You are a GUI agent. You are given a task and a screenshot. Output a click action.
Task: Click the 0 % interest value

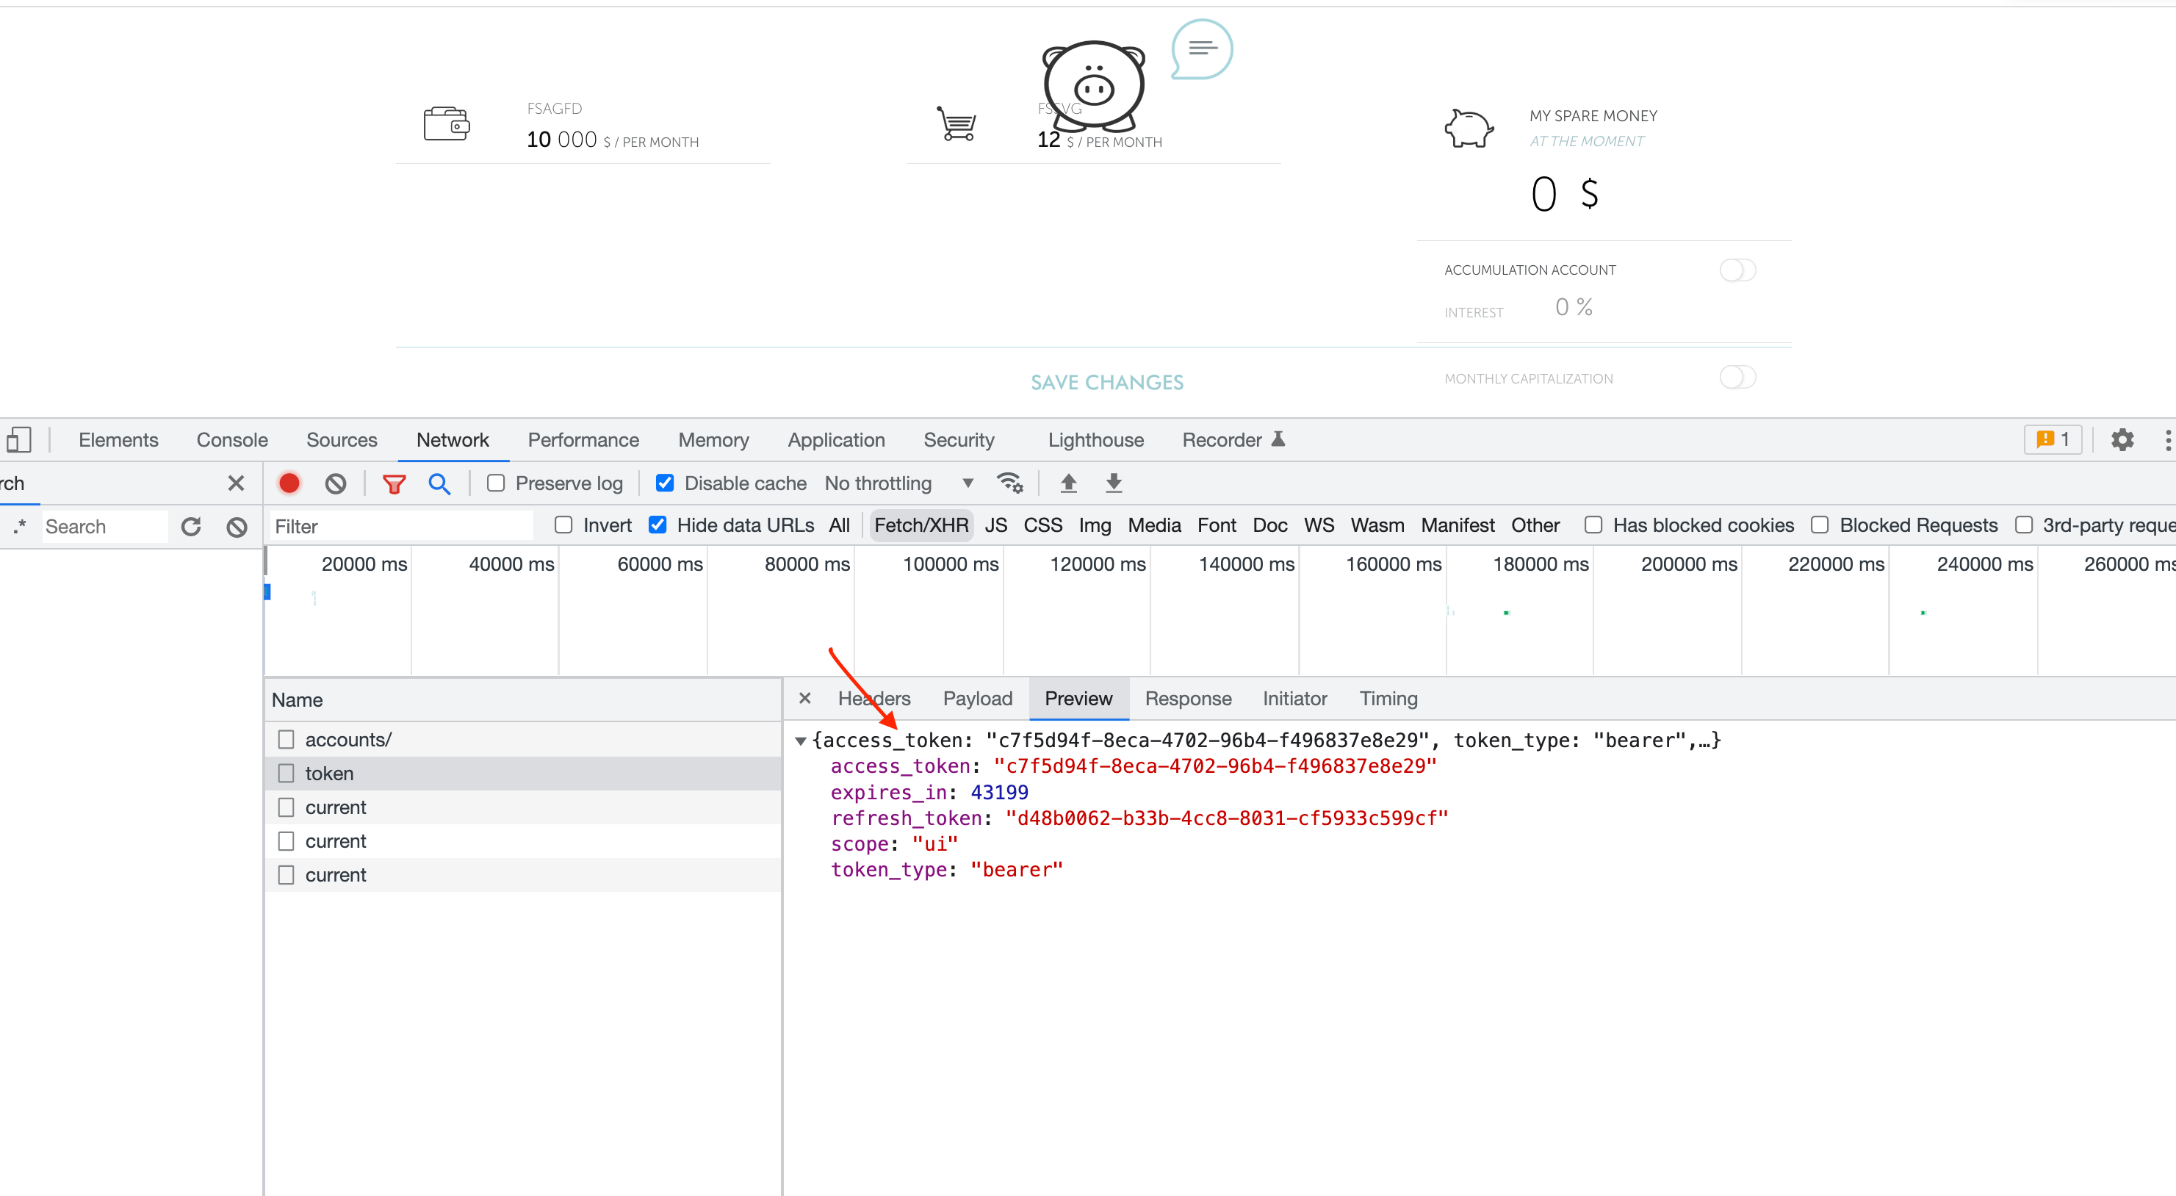(1574, 307)
